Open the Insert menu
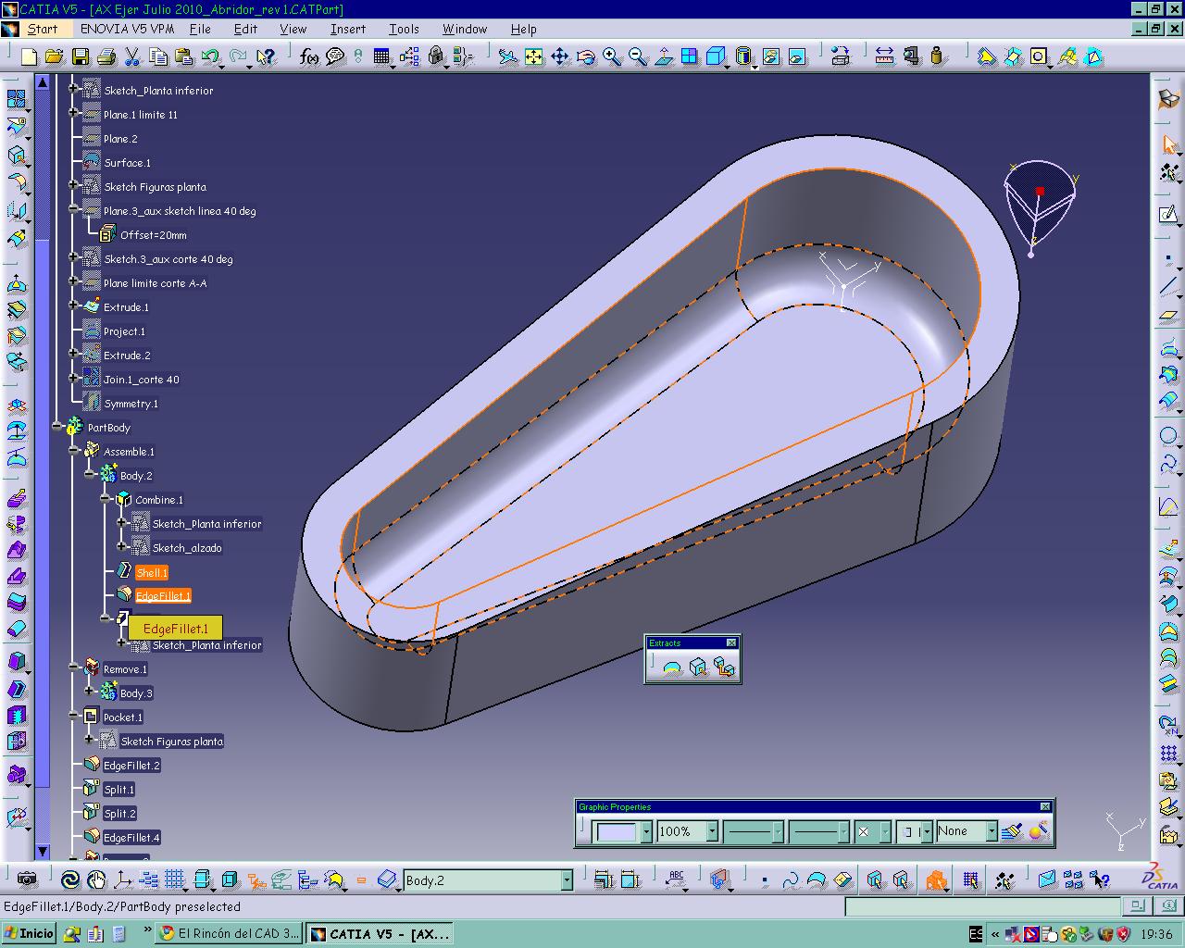1185x948 pixels. point(348,29)
